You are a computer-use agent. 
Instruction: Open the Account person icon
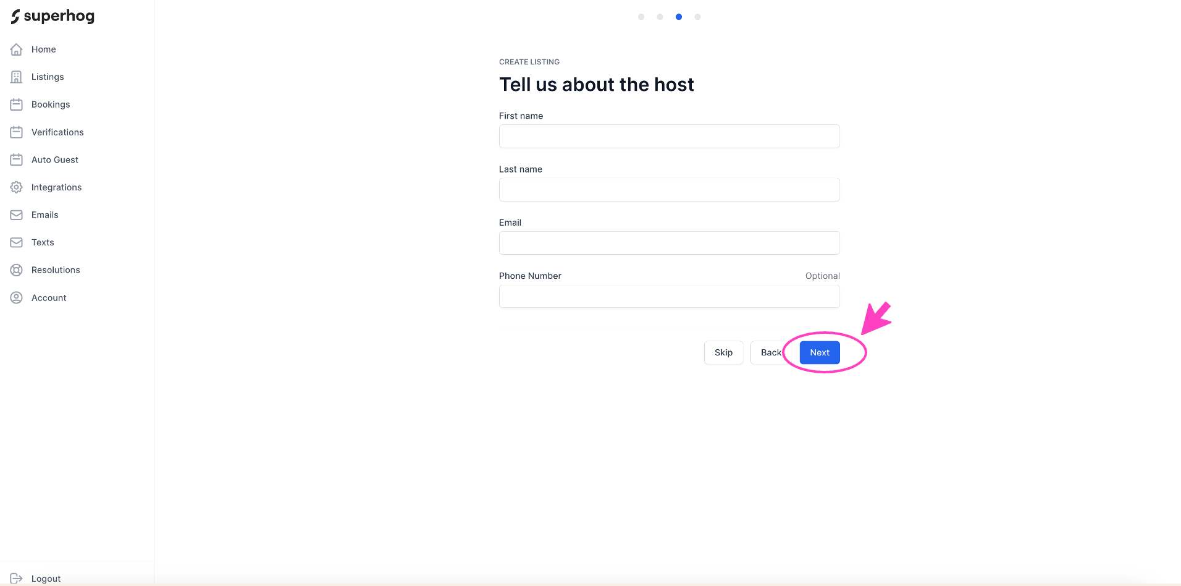coord(17,298)
